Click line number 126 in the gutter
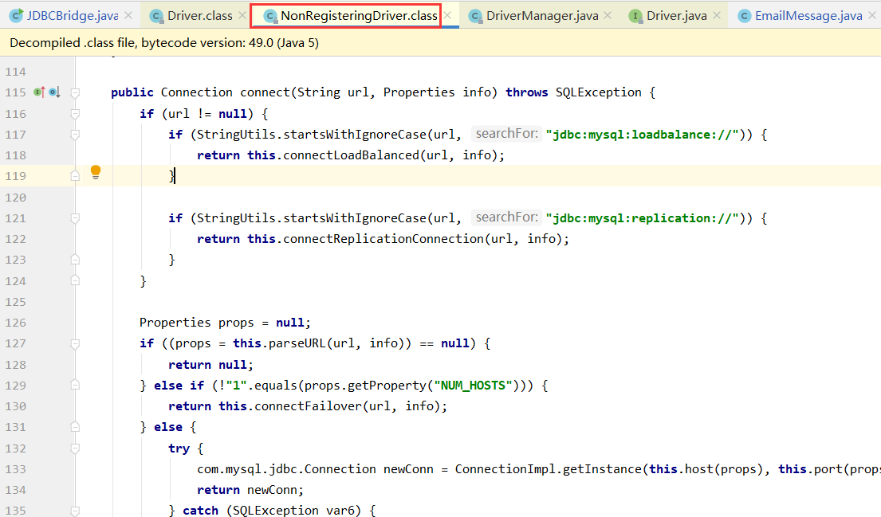Viewport: 881px width, 517px height. pyautogui.click(x=15, y=323)
